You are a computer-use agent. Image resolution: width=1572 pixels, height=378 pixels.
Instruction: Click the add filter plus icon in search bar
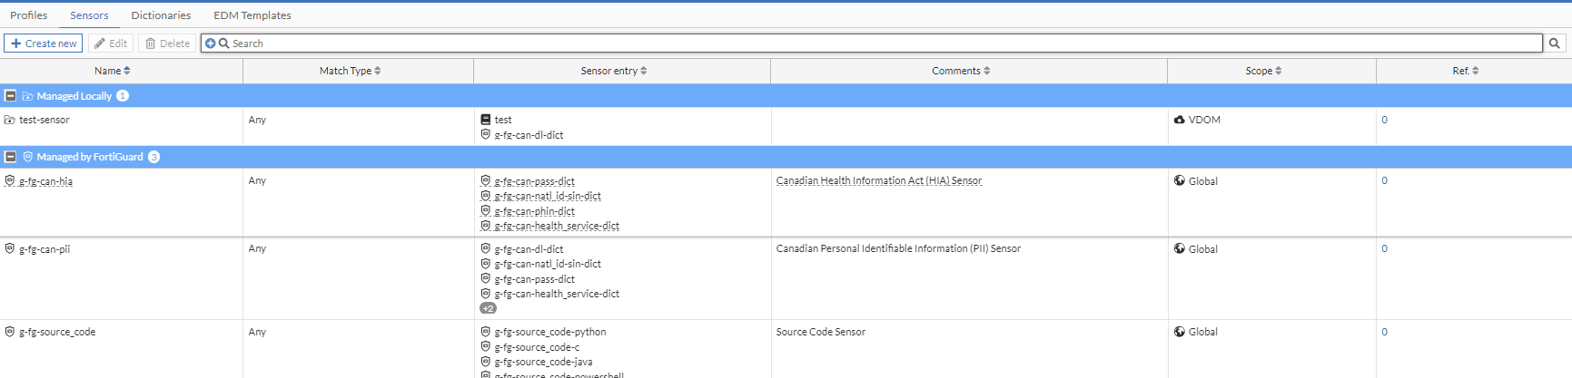pyautogui.click(x=211, y=44)
